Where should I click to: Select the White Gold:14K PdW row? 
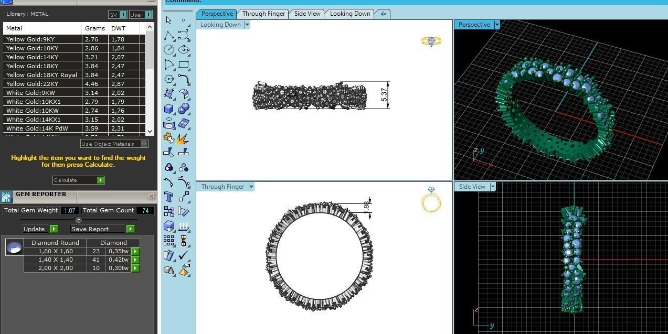[74, 128]
